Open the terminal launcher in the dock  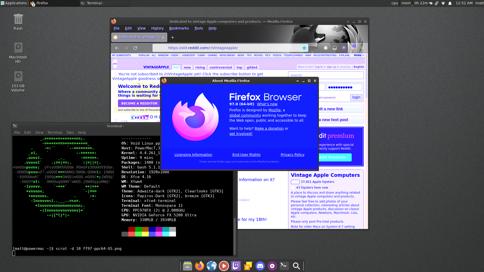tap(284, 266)
